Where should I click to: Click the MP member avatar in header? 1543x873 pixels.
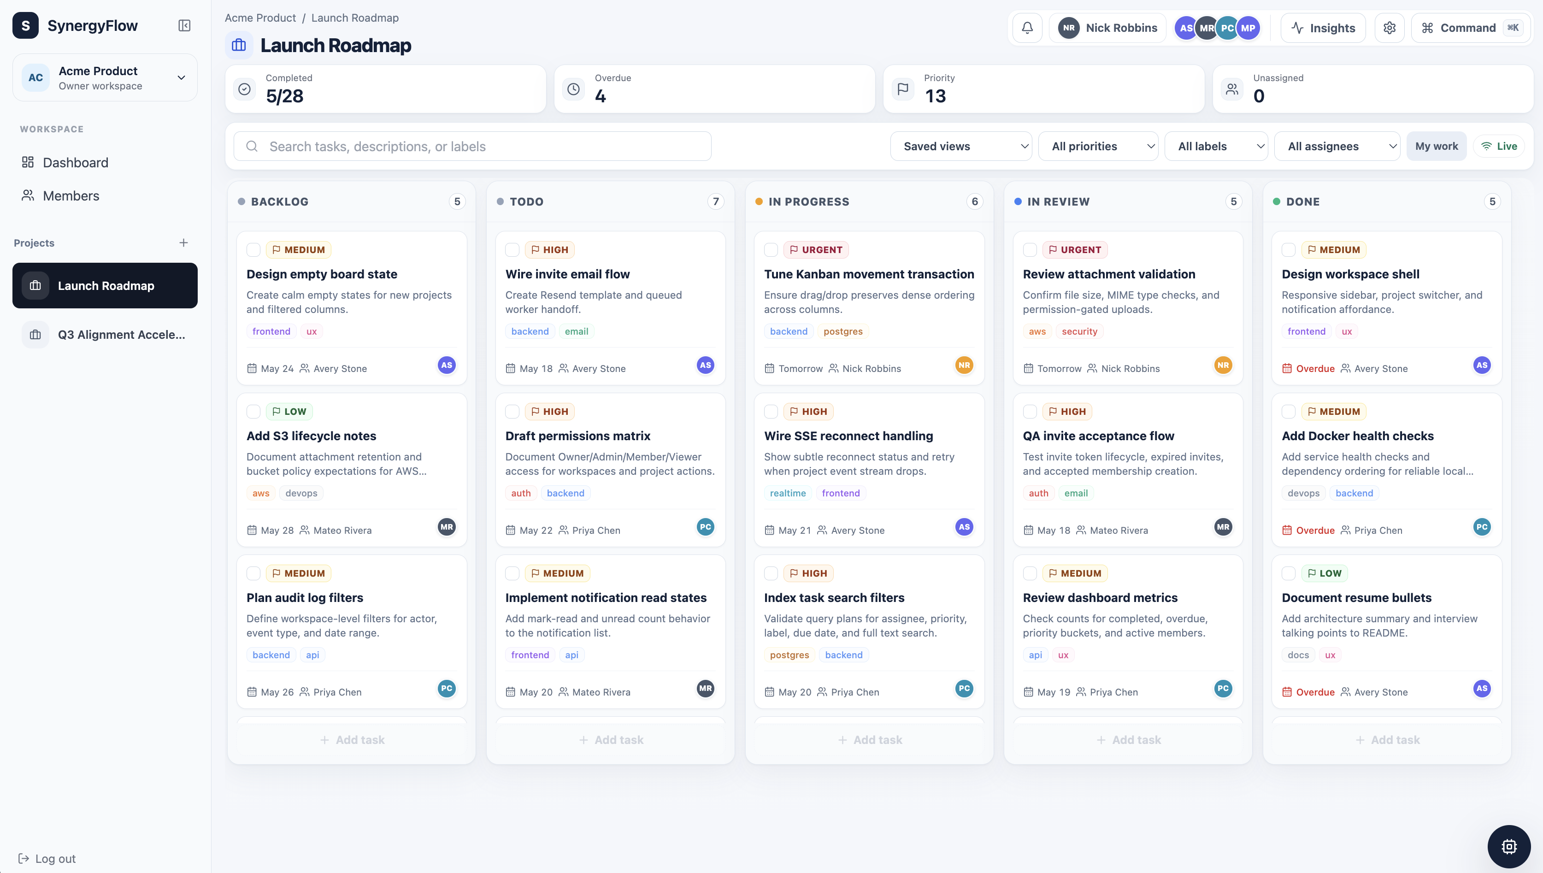(x=1248, y=28)
